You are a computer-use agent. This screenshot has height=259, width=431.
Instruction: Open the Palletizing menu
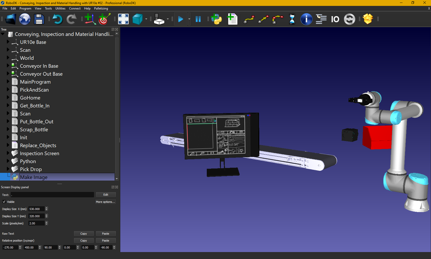pyautogui.click(x=101, y=8)
